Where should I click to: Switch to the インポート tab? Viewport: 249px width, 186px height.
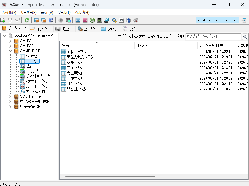point(41,29)
